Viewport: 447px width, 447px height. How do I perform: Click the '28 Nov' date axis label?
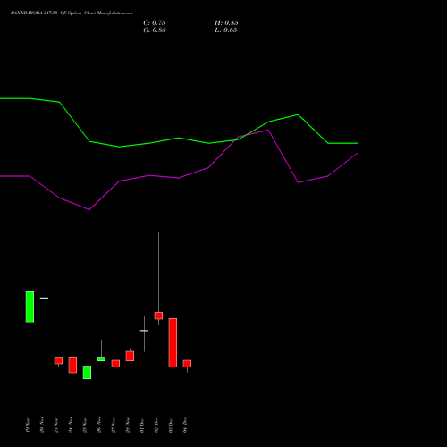128,425
